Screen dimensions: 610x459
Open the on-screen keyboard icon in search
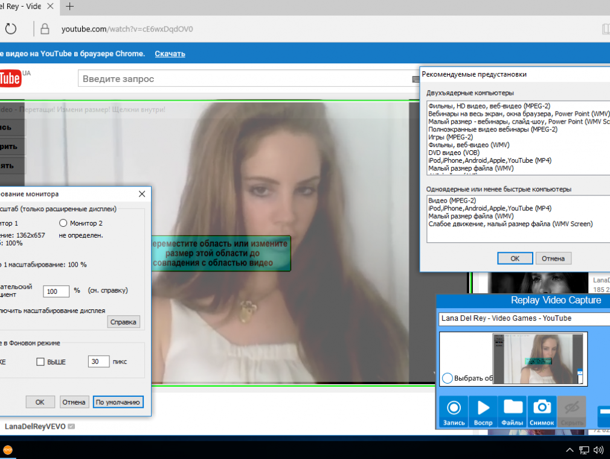[x=416, y=79]
